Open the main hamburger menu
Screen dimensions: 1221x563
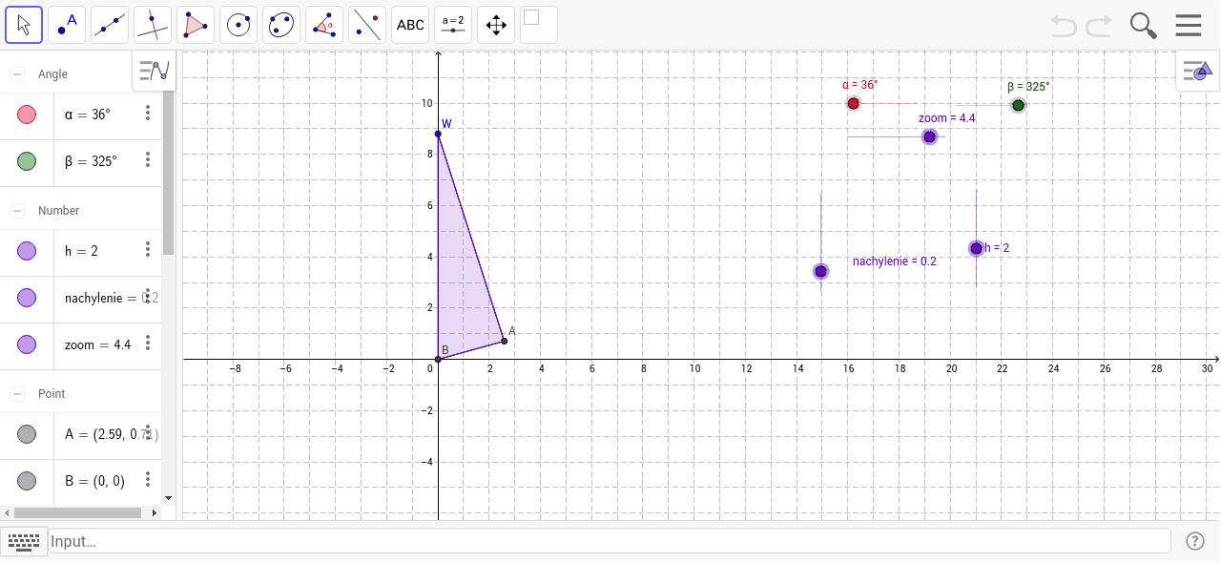(x=1189, y=25)
